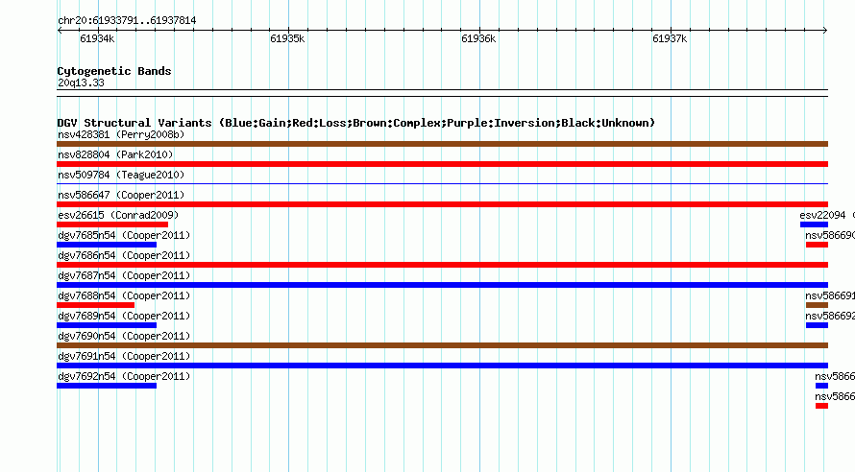Click the red bar of nsv586647
This screenshot has height=472, width=855.
tap(442, 204)
